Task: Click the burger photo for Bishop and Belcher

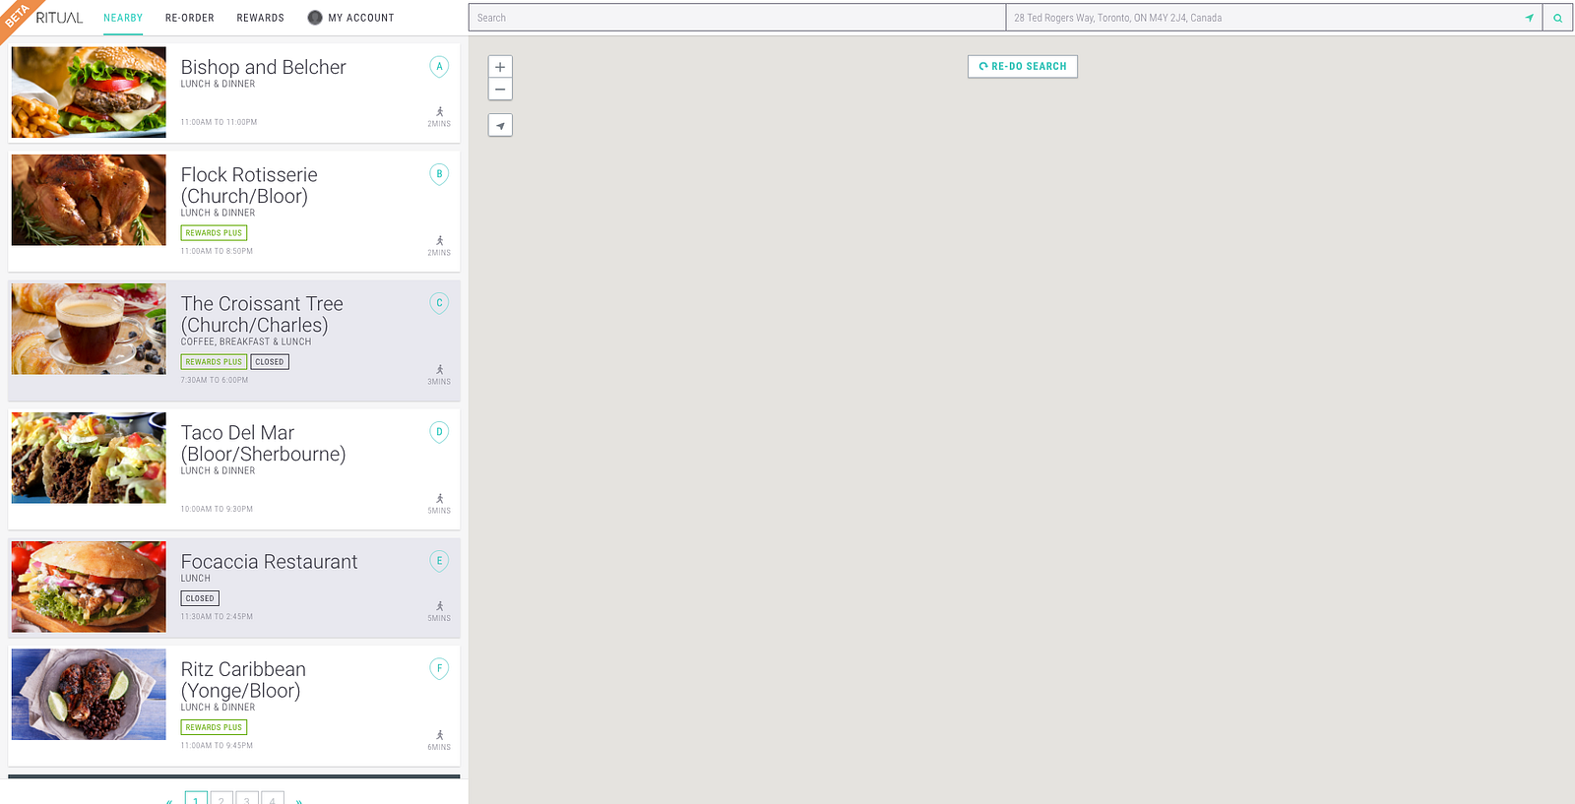Action: click(89, 93)
